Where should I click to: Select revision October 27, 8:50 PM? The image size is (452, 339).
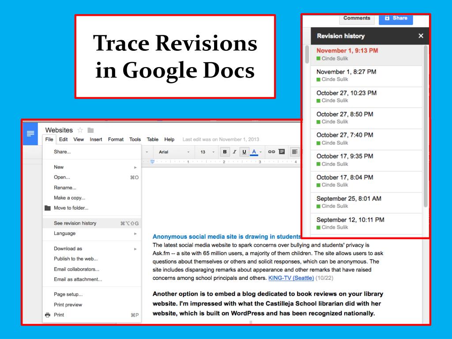(x=366, y=118)
